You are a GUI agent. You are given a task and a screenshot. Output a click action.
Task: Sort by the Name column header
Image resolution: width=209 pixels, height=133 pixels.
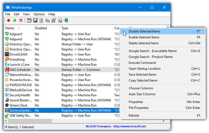pos(18,28)
